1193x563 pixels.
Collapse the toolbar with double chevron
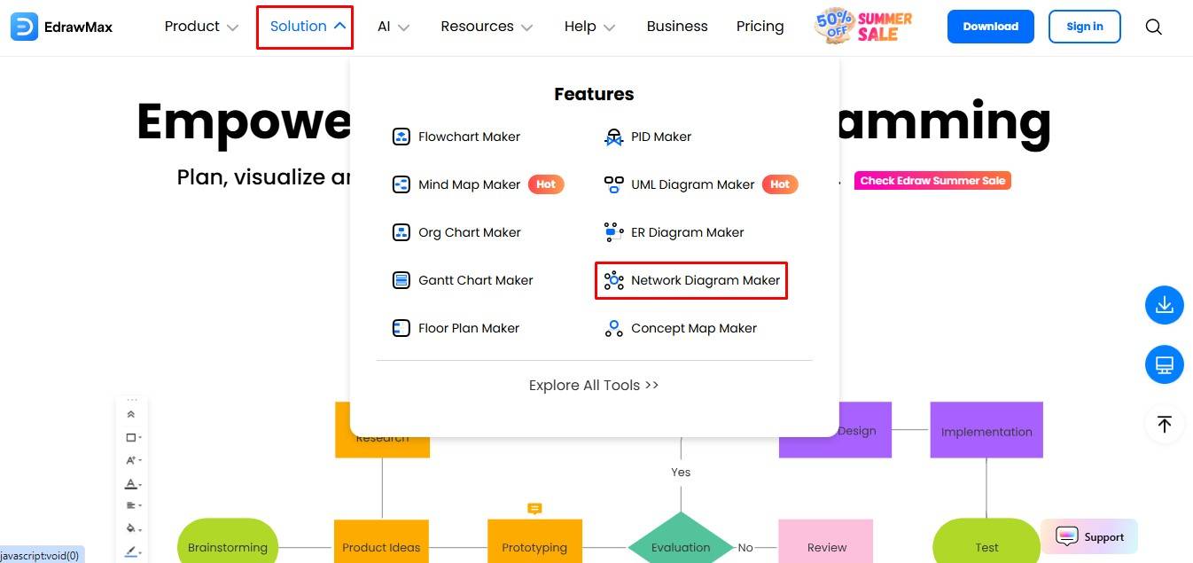click(131, 414)
